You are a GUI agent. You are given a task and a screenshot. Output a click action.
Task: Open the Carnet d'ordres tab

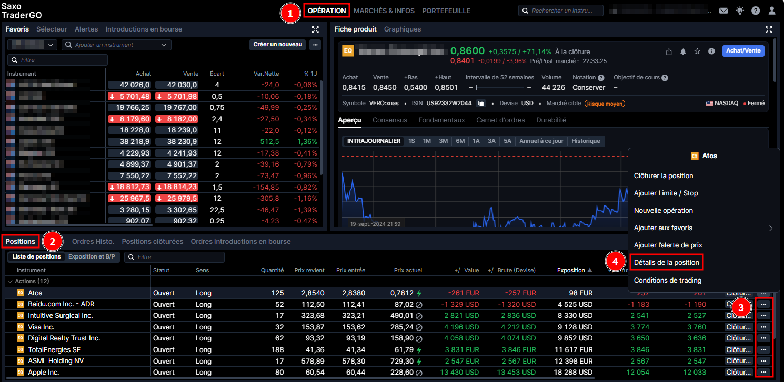(x=500, y=120)
